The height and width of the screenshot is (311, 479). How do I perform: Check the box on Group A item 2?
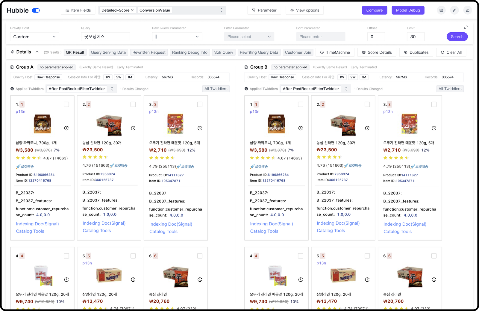click(133, 104)
